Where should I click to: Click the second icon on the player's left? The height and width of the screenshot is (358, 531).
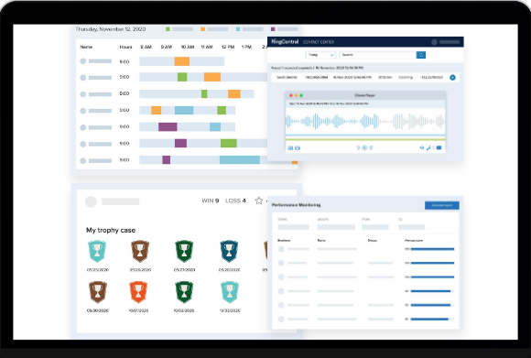tap(298, 148)
